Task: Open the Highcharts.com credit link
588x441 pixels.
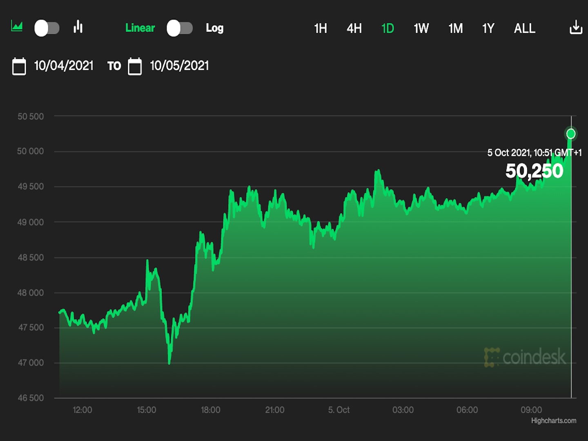Action: 553,421
